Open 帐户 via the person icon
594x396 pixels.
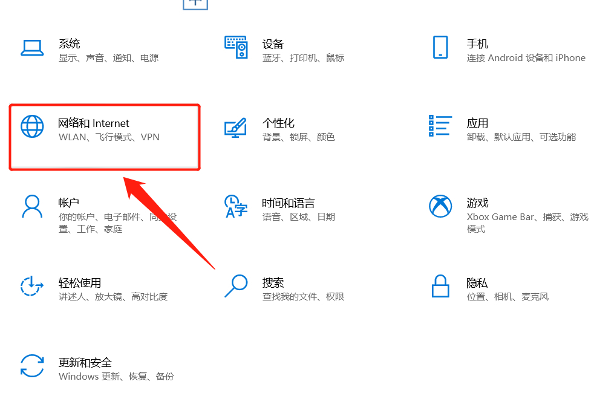[x=32, y=207]
